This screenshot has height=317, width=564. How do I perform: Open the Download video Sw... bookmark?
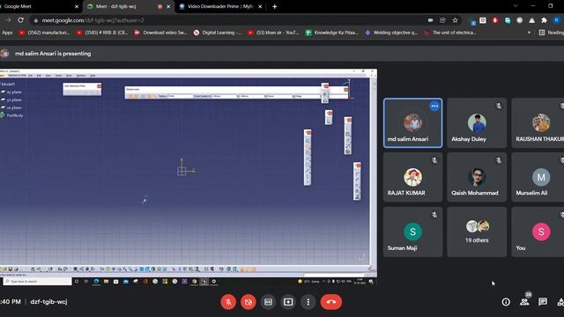pyautogui.click(x=160, y=33)
